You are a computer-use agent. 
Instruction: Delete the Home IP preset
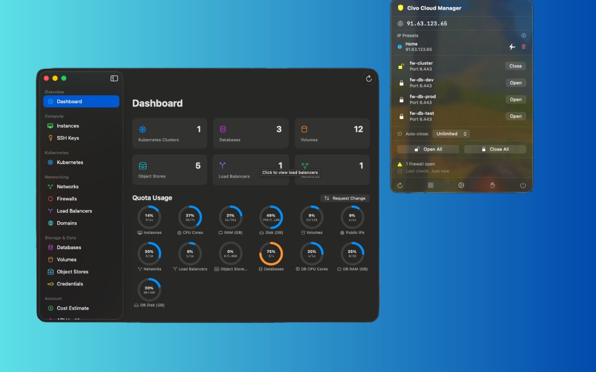tap(523, 46)
